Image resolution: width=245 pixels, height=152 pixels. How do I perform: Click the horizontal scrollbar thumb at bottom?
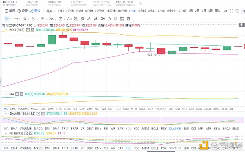click(x=161, y=151)
